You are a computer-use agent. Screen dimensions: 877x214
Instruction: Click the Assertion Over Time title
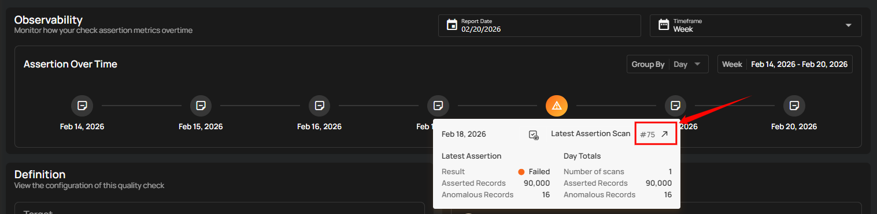[71, 64]
